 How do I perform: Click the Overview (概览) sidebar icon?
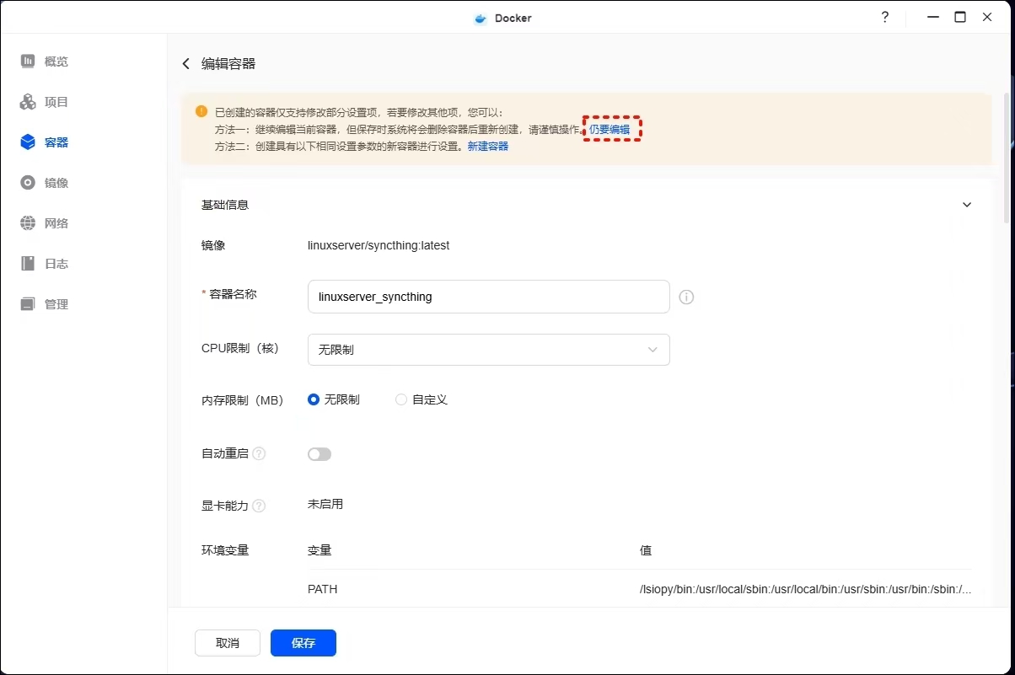click(x=28, y=62)
